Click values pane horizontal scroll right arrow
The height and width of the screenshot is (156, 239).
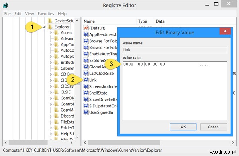point(233,143)
